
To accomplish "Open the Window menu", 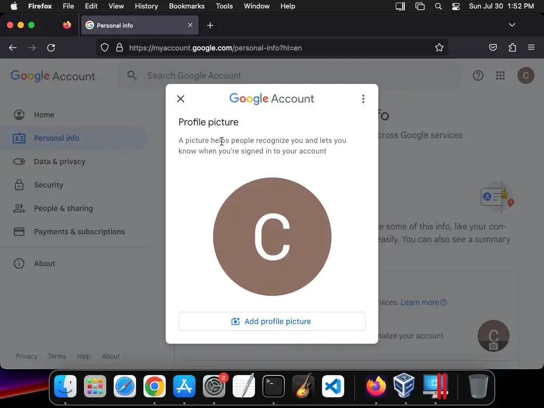I will (257, 6).
